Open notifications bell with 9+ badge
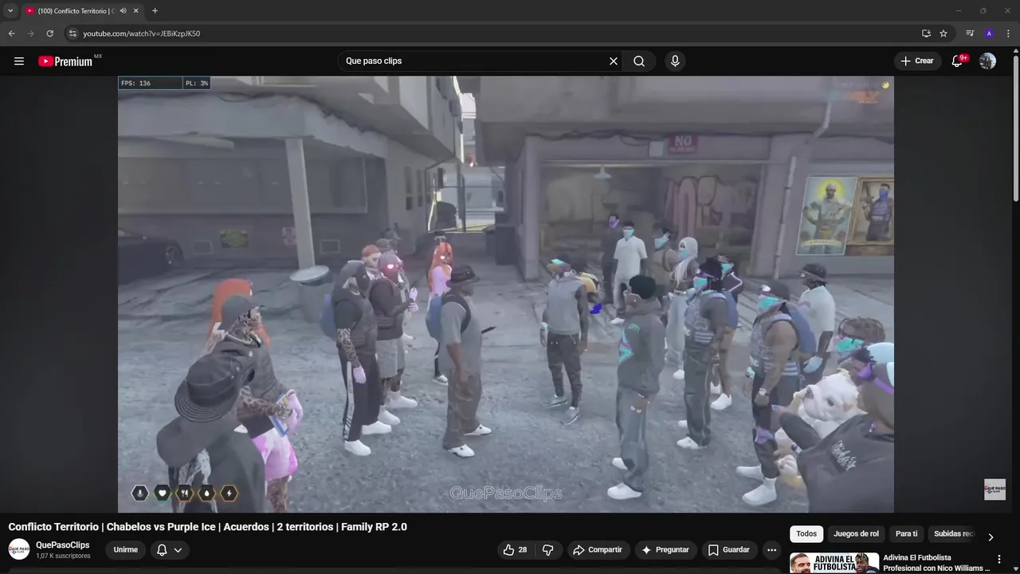This screenshot has height=574, width=1020. [959, 61]
